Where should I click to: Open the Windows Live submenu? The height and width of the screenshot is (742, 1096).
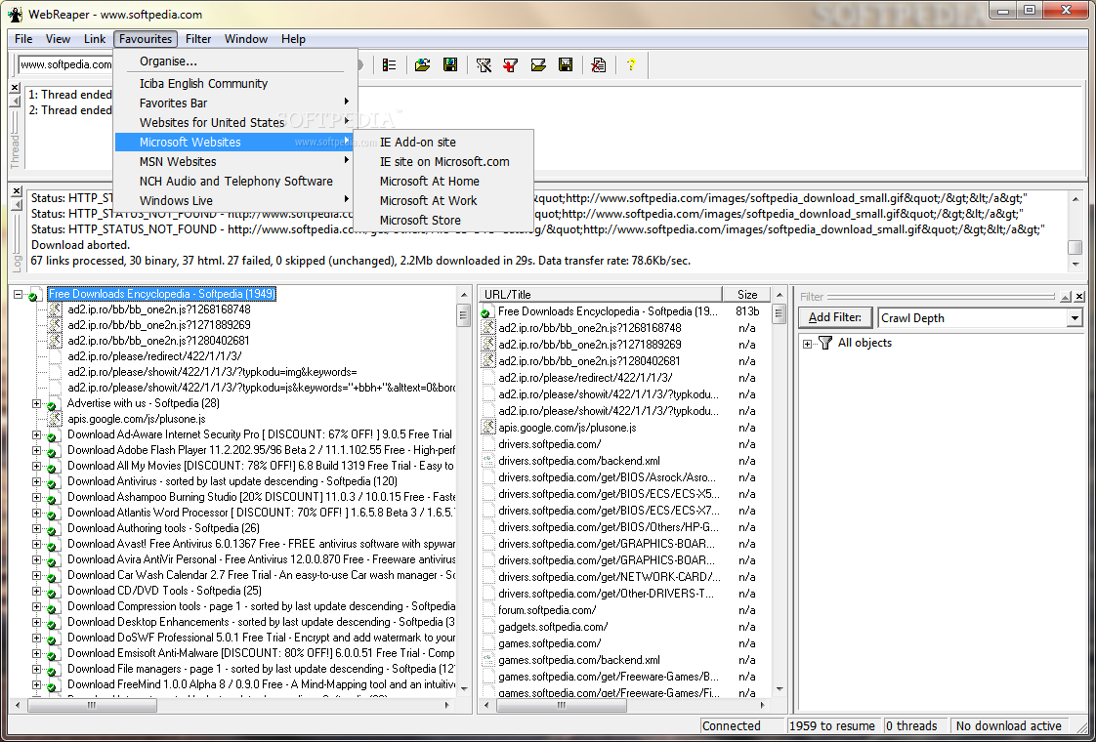point(235,201)
